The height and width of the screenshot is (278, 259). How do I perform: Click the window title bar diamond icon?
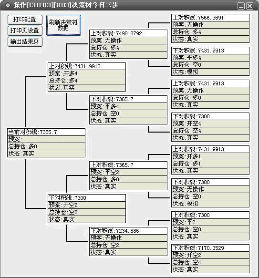click(8, 5)
